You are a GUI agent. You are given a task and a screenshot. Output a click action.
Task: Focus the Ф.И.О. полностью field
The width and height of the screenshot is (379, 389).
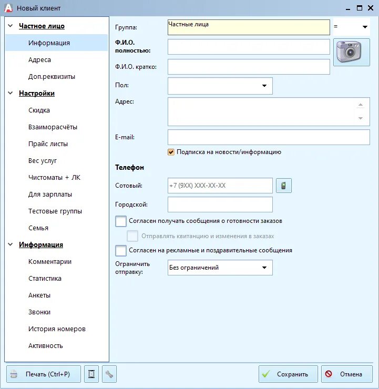(x=249, y=47)
